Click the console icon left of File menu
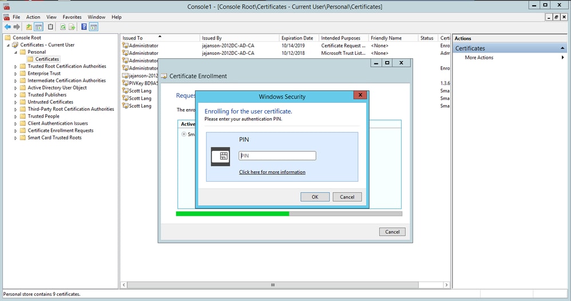 coord(6,17)
